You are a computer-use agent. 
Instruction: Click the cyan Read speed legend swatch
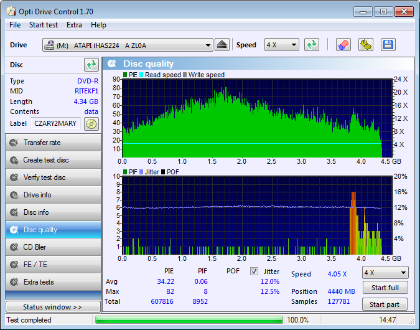click(141, 75)
